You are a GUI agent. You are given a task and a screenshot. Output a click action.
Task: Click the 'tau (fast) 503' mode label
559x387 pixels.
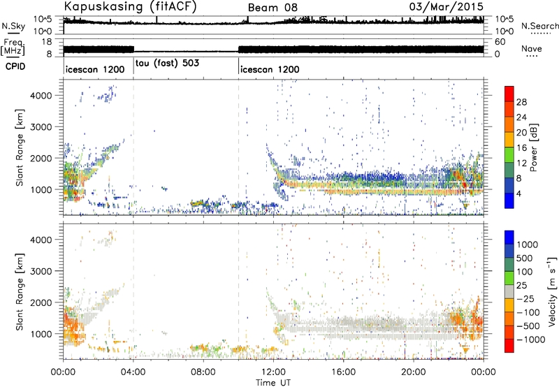pyautogui.click(x=167, y=64)
